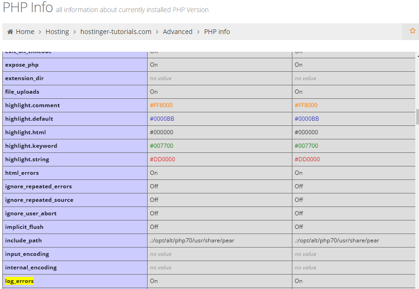The width and height of the screenshot is (419, 289).
Task: Open the Hosting breadcrumb link
Action: (57, 32)
